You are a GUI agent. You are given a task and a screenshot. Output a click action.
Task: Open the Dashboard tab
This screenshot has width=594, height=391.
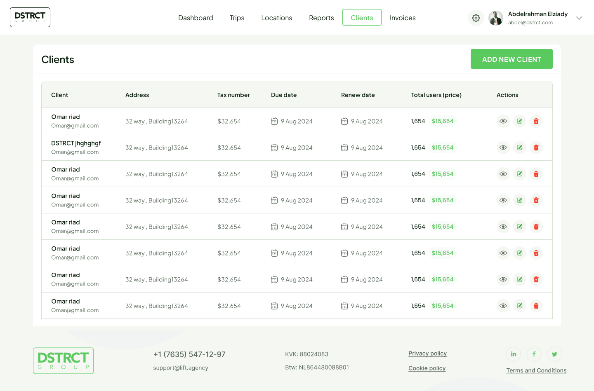tap(196, 18)
